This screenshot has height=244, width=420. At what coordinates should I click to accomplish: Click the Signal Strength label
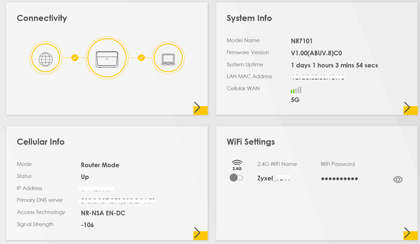click(x=35, y=224)
